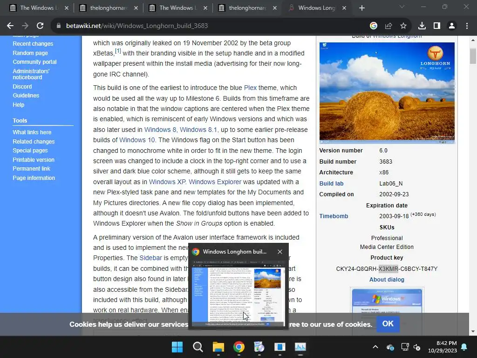The image size is (477, 358).
Task: Open footnote reference [1]
Action: click(x=118, y=51)
